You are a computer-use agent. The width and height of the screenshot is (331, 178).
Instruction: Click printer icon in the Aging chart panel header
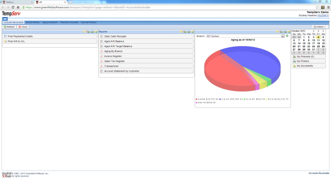point(285,31)
